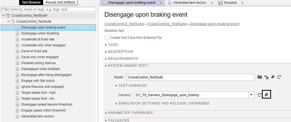Collapse the top CruiseControl_TestSuite* tree node
291x122 pixels.
click(3, 16)
